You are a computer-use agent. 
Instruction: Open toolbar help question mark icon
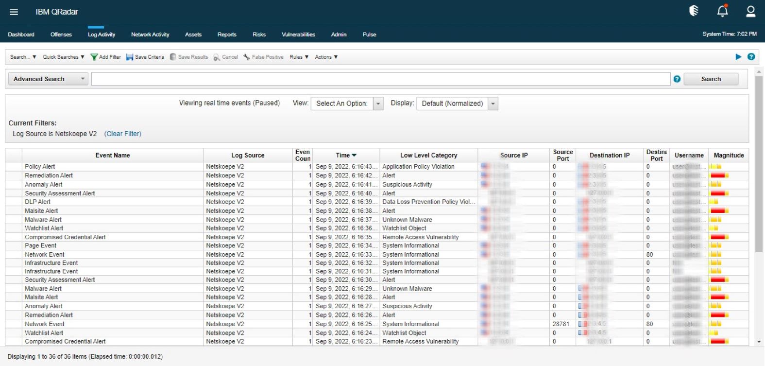(x=751, y=57)
